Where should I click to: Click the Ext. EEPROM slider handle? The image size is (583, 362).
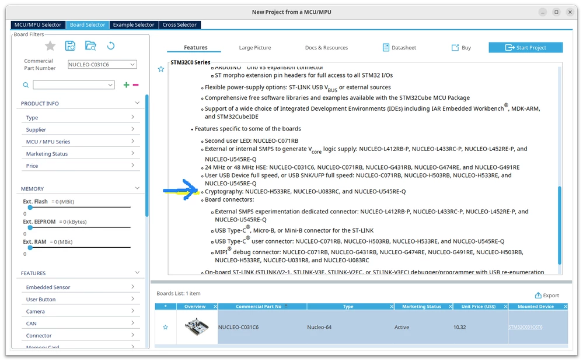point(30,227)
